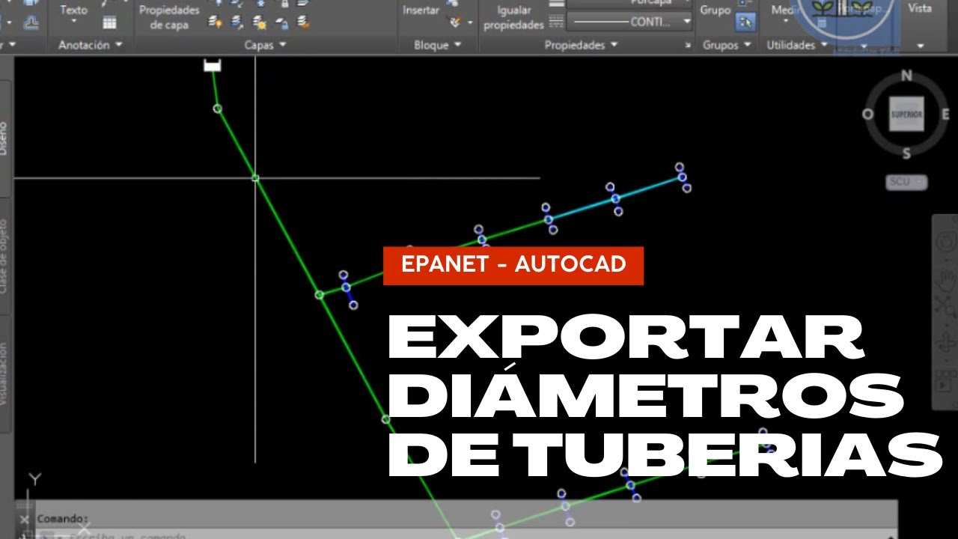Expand the Propiedades panel

click(580, 45)
